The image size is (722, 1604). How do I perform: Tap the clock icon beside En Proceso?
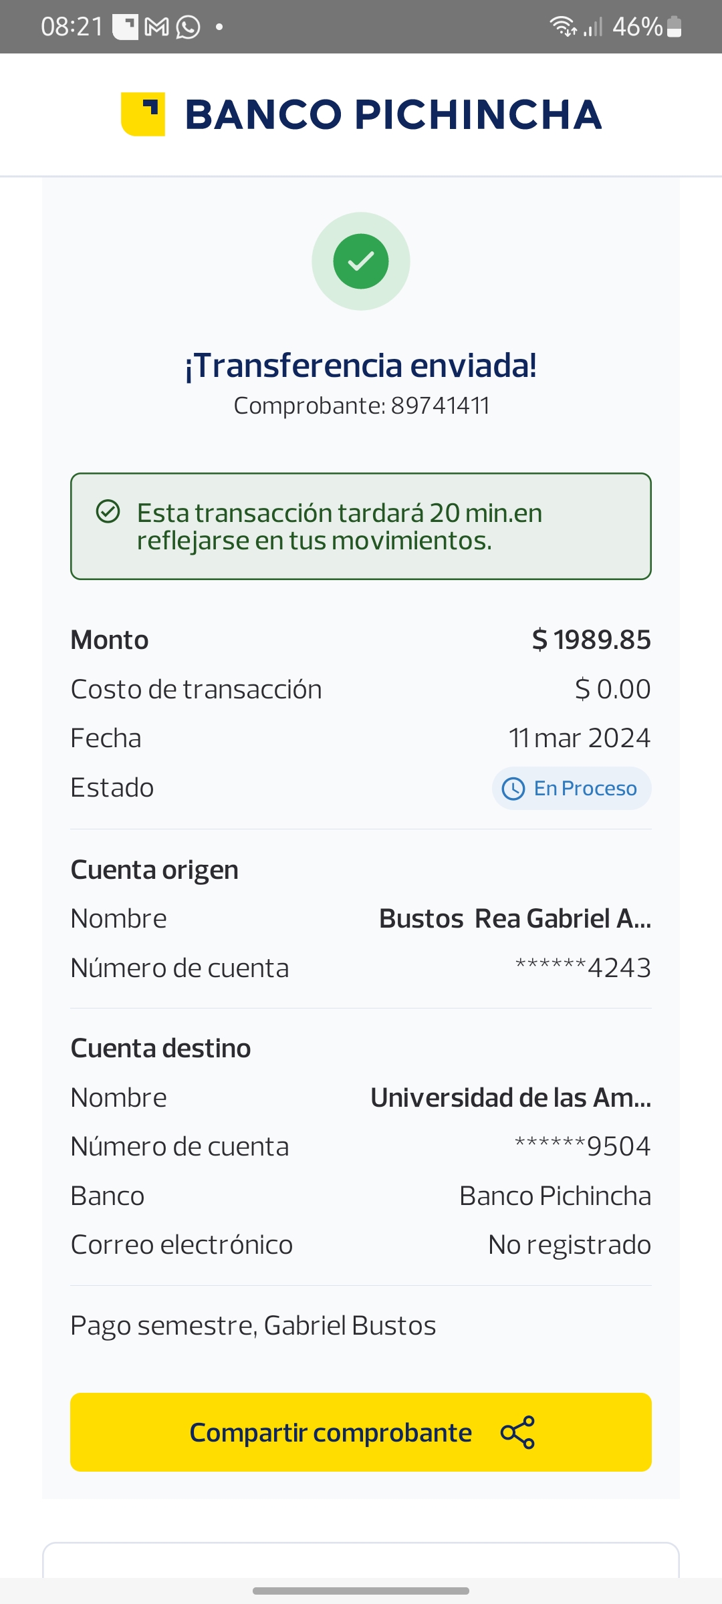tap(513, 789)
